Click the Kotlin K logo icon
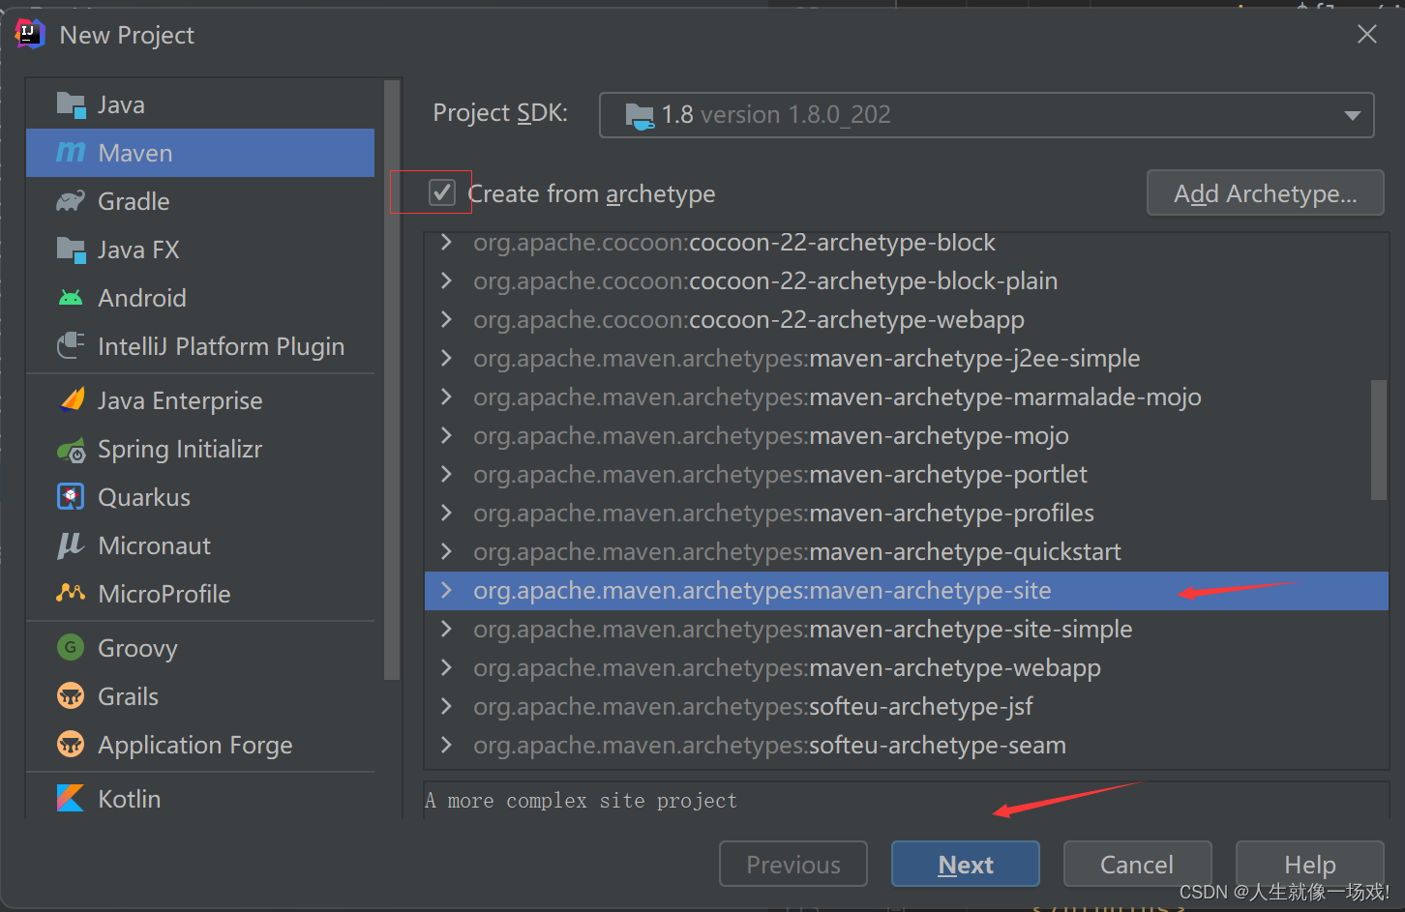1405x912 pixels. click(71, 799)
